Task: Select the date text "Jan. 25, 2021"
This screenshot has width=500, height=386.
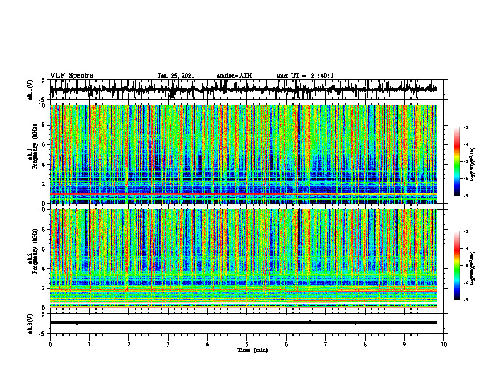Action: [176, 76]
